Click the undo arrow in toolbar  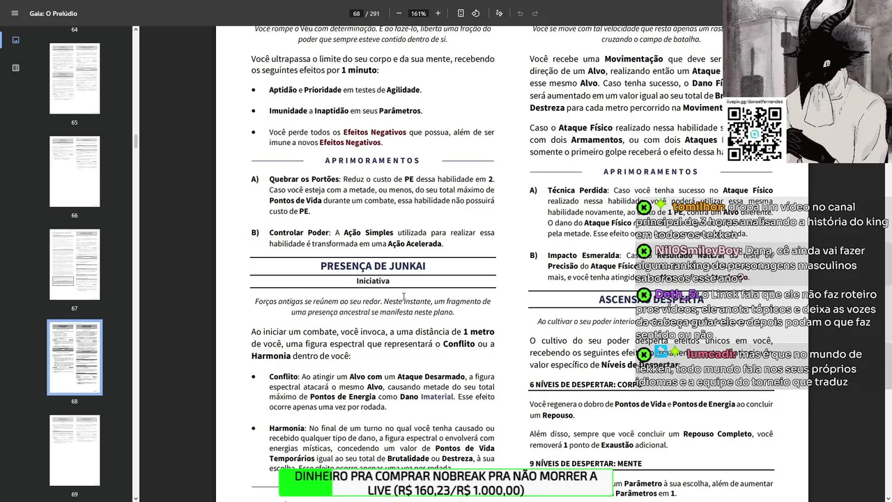520,13
